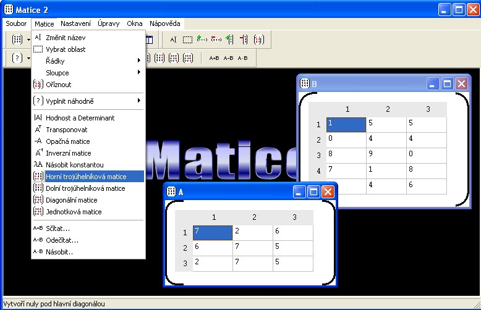Choose Změnit název from the menu
This screenshot has width=481, height=310.
(88, 38)
